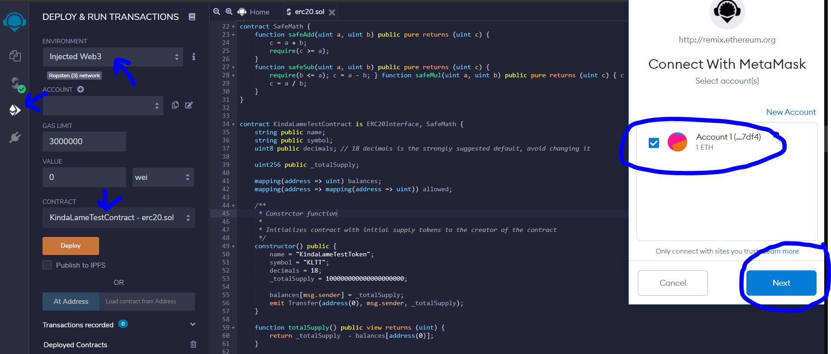Open Environment dropdown Injected Web3

click(113, 57)
